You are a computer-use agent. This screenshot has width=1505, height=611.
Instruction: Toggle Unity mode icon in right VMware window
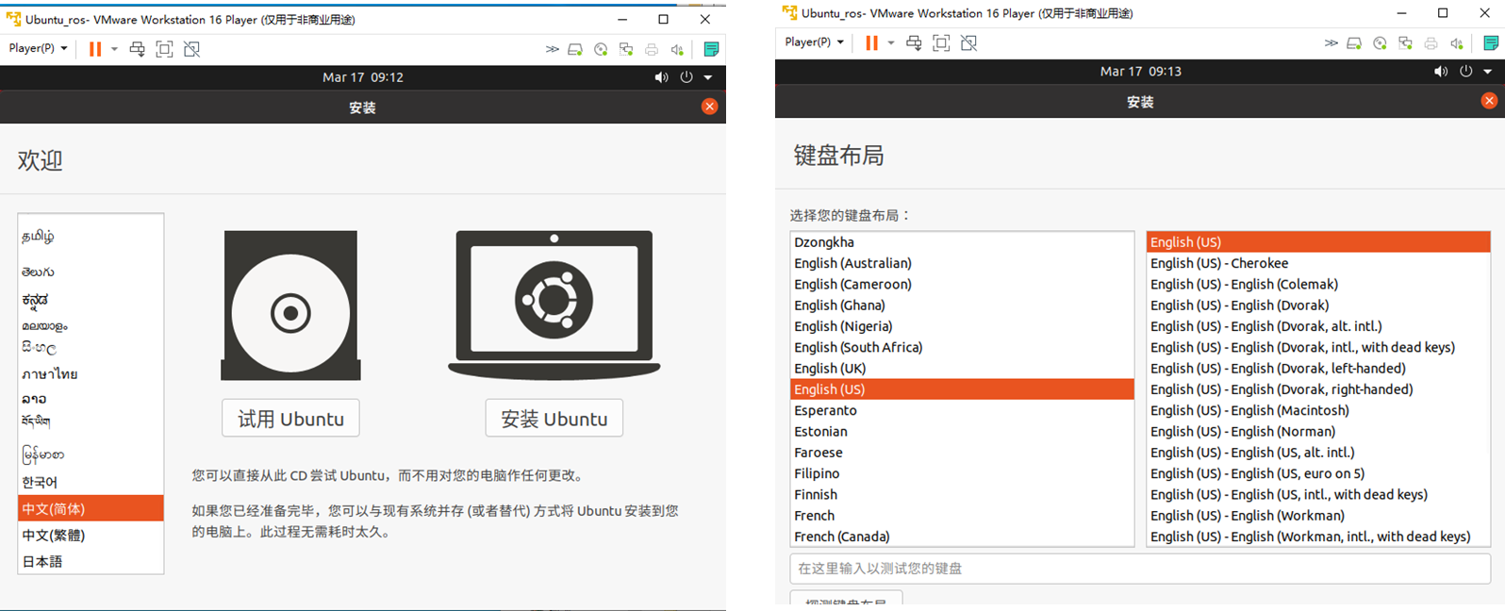968,42
